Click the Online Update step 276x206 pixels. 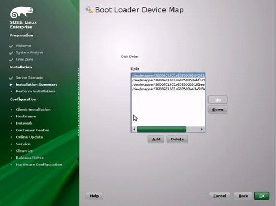[30, 137]
